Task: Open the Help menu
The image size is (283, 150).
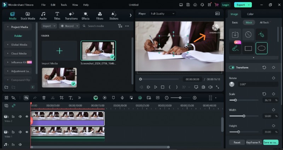Action: tap(86, 5)
